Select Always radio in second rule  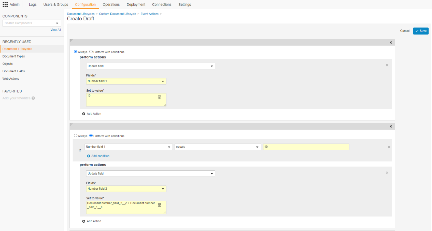tap(76, 136)
